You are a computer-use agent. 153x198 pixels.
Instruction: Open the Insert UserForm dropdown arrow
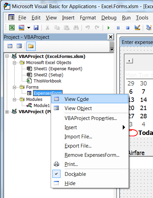point(29,28)
